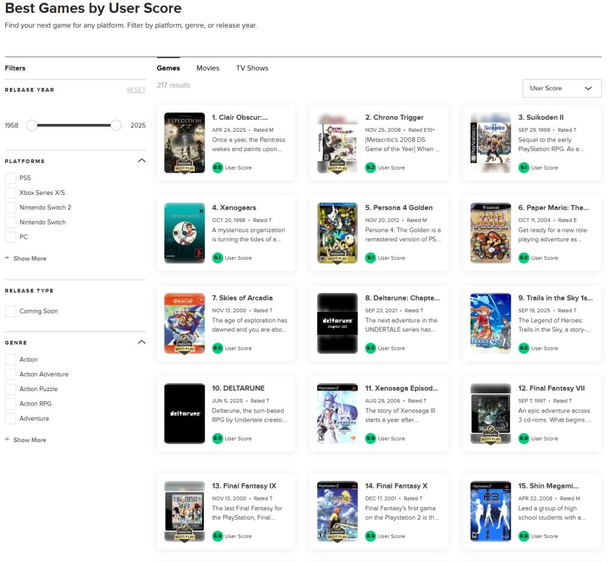Open the Xenogears cover image
This screenshot has height=562, width=616.
pos(185,233)
